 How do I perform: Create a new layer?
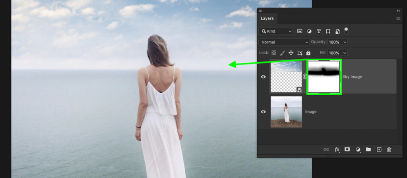click(379, 149)
